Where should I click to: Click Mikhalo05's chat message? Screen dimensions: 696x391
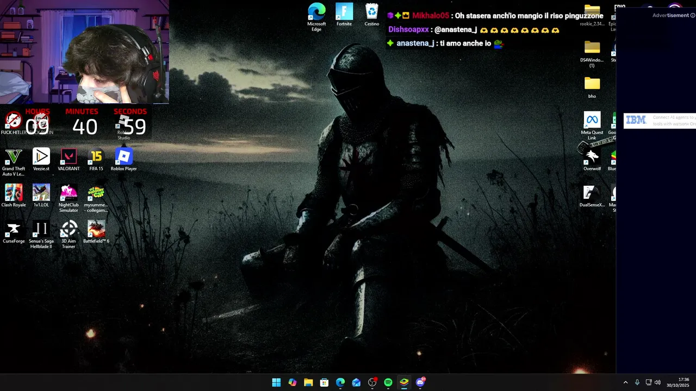point(495,16)
